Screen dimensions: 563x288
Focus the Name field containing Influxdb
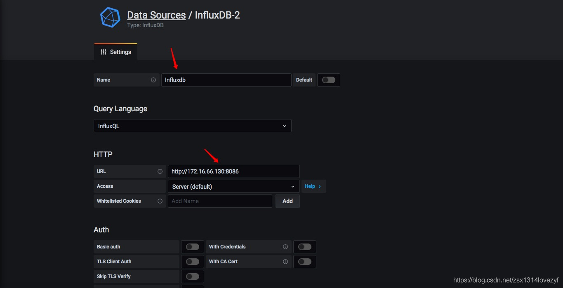pos(226,80)
